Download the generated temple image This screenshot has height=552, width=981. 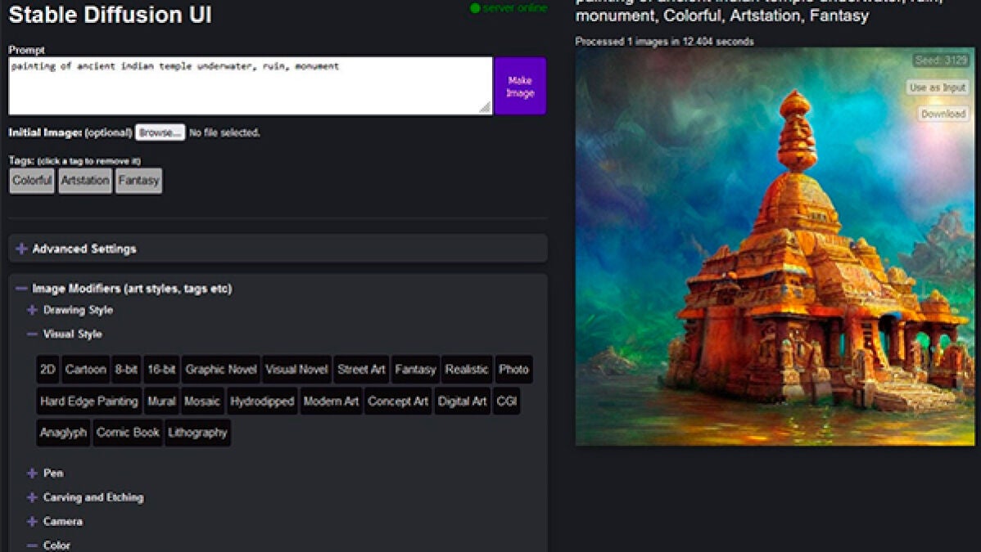pyautogui.click(x=943, y=114)
